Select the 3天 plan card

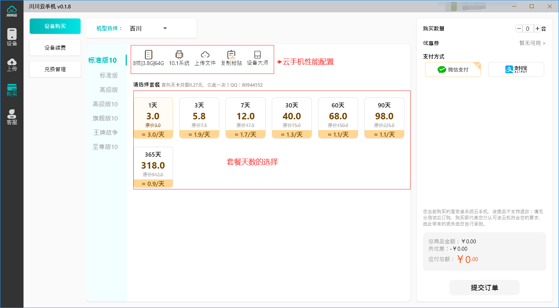199,117
